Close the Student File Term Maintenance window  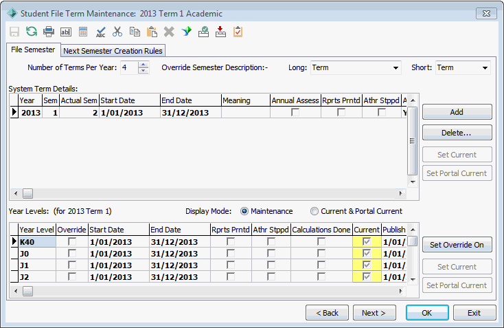coord(486,14)
